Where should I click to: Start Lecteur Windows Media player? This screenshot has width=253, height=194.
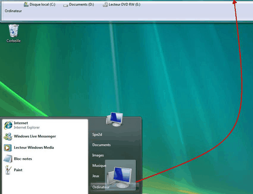click(29, 148)
